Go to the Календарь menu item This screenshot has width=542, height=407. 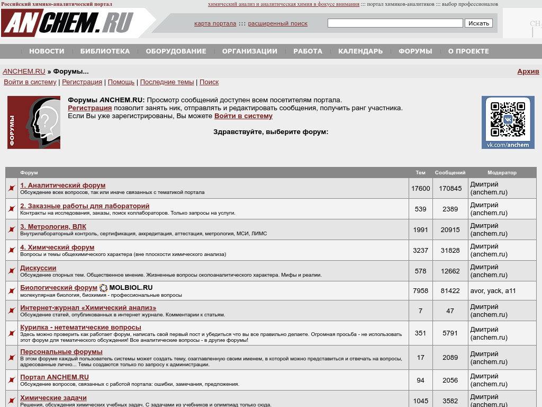pos(360,51)
